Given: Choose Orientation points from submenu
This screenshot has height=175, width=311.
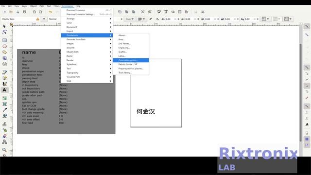Looking at the screenshot, I should [131, 60].
